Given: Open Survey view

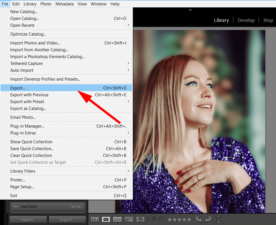Looking at the screenshot, I should click(x=129, y=219).
